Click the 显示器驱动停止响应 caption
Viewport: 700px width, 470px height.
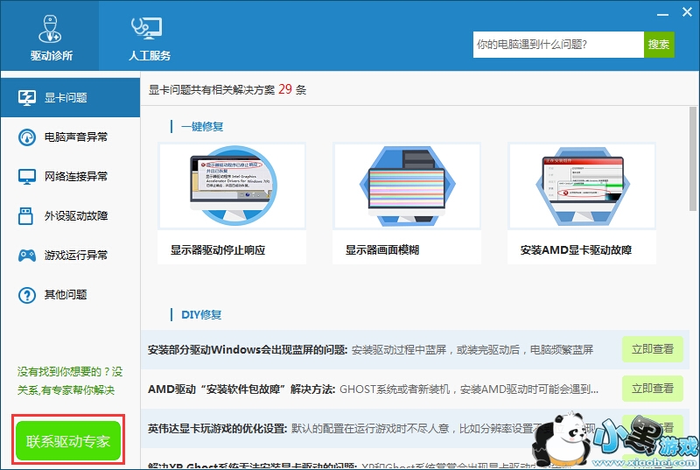click(x=218, y=250)
